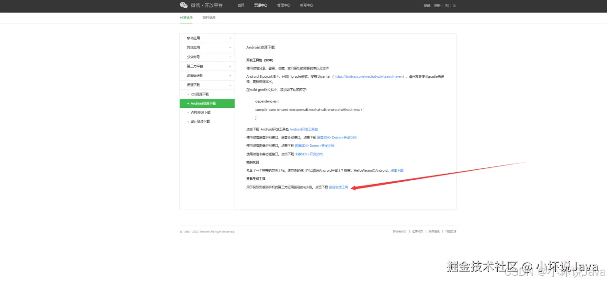Open iOS资源下载 in sidebar
607x282 pixels.
[200, 94]
